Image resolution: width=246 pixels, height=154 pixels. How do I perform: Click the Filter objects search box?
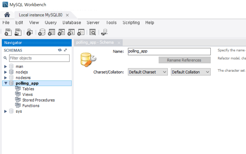pyautogui.click(x=39, y=58)
